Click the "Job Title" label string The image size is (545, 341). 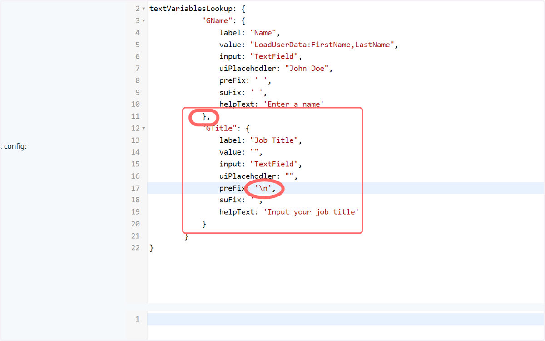click(274, 140)
